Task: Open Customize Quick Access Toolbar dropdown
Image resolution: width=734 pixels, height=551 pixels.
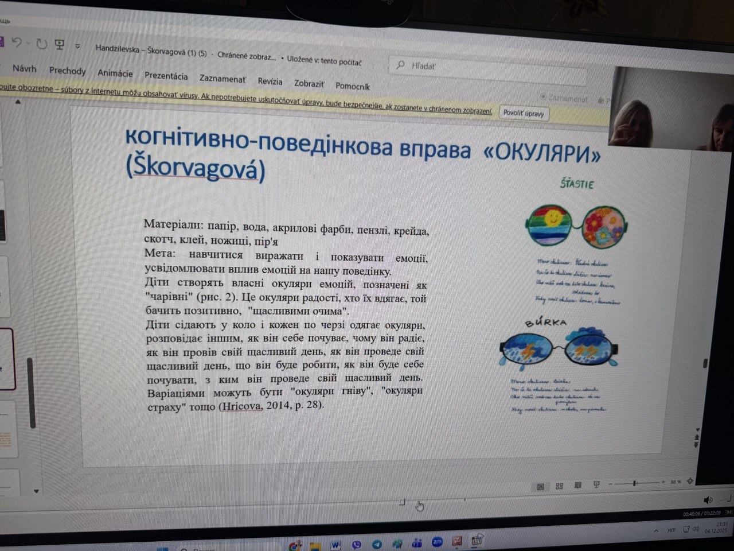Action: (x=77, y=46)
